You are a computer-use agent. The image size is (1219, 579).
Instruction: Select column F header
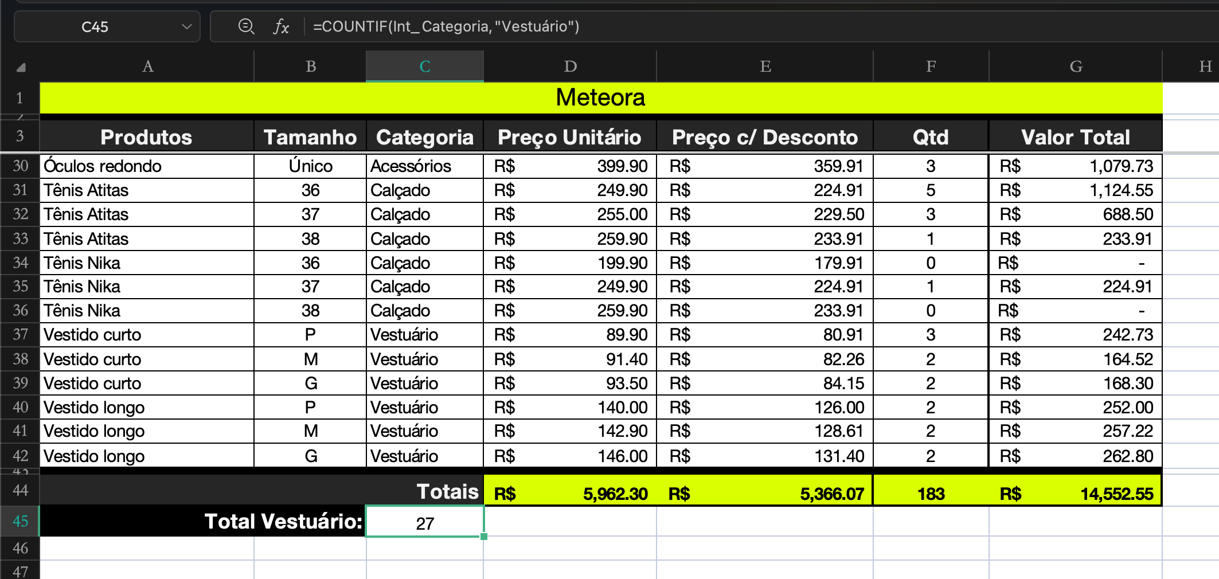931,66
